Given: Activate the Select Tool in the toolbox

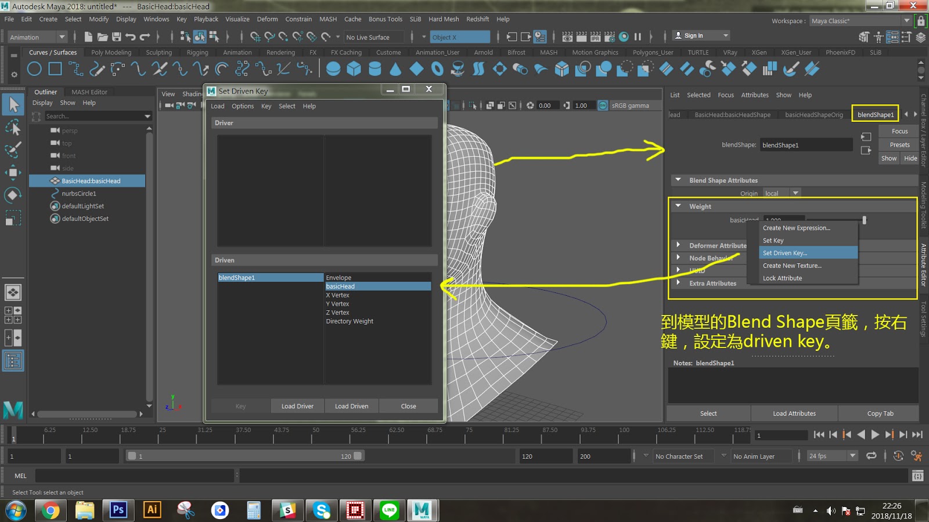Looking at the screenshot, I should (x=13, y=106).
